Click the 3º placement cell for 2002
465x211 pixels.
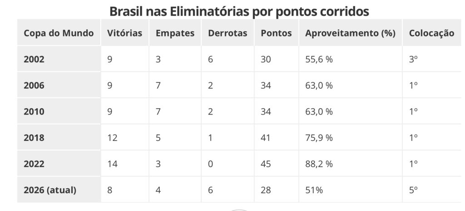(x=413, y=59)
